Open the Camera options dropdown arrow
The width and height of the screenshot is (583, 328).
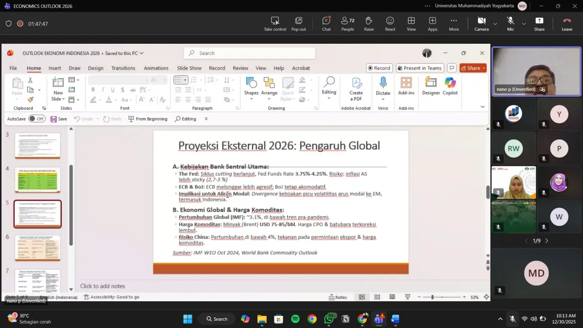pos(495,23)
